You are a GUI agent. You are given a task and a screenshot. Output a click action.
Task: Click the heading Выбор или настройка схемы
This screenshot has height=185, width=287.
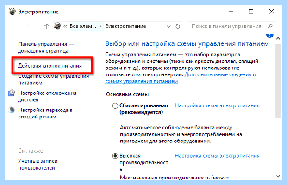point(187,43)
